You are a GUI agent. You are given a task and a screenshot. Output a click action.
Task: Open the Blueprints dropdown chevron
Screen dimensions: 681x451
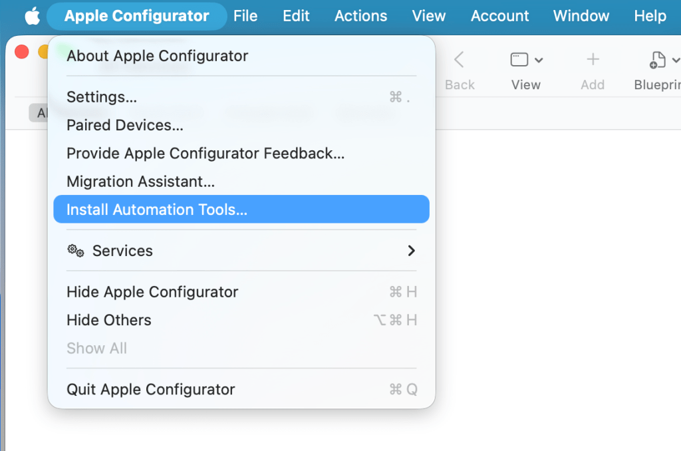click(x=676, y=61)
